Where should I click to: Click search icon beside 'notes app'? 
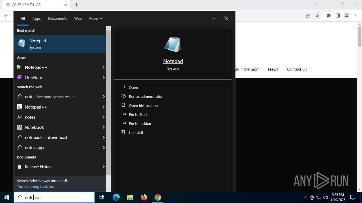(19, 147)
